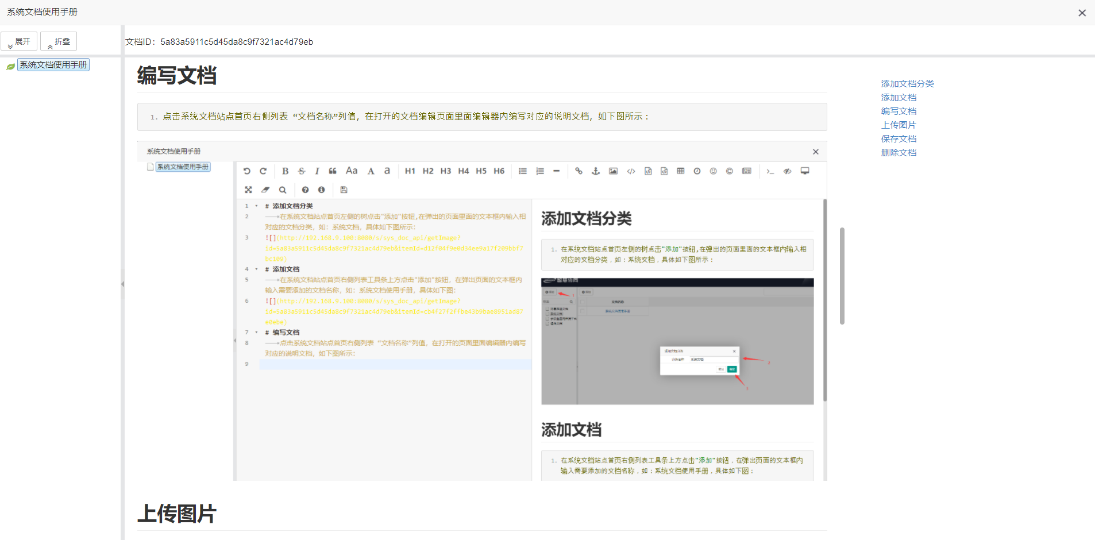Insert an unordered bullet list
This screenshot has height=540, width=1095.
523,171
